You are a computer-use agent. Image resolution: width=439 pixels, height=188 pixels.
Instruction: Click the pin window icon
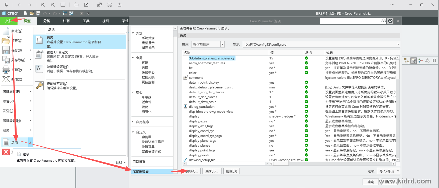coord(6,5)
